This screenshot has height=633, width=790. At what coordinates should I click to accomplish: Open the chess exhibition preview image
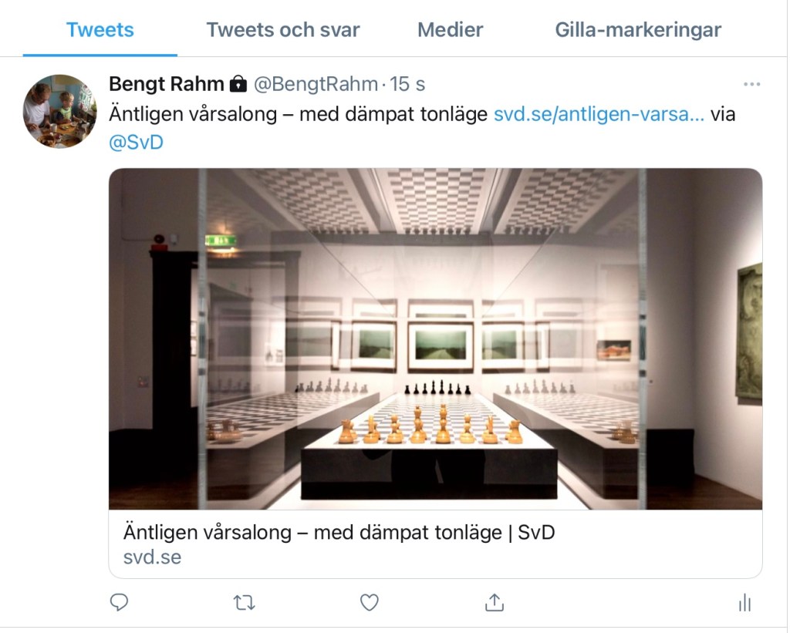[435, 339]
